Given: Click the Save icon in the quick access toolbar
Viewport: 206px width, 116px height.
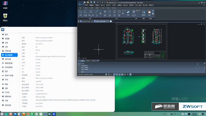Looking at the screenshot, I should [x=91, y=2].
